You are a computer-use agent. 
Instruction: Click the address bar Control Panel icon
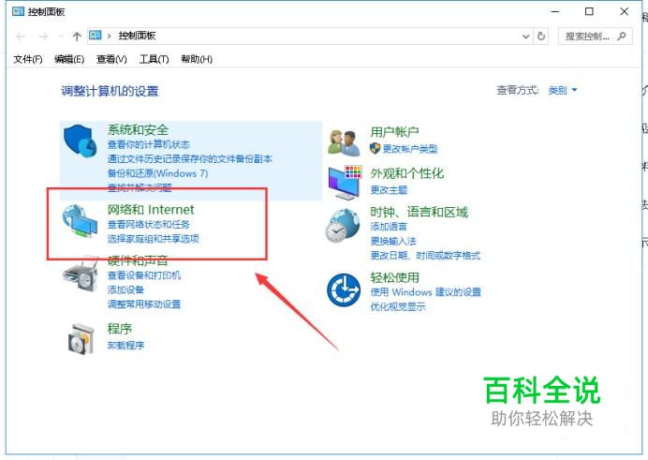[96, 35]
